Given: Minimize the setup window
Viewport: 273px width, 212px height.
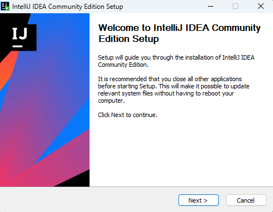Looking at the screenshot, I should coord(211,6).
